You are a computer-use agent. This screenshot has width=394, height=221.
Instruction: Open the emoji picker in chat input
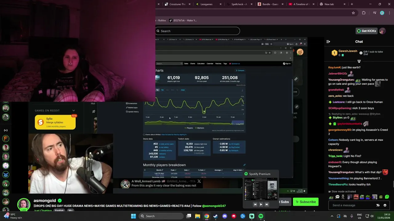(x=385, y=205)
